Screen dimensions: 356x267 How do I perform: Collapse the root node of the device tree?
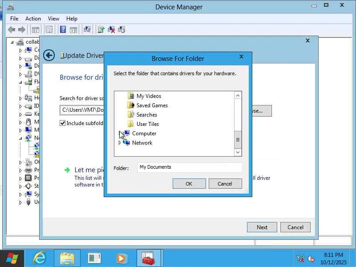click(x=12, y=42)
